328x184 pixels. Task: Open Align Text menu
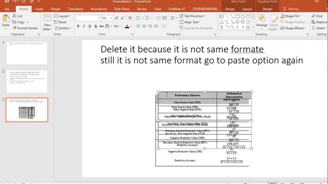(190, 22)
